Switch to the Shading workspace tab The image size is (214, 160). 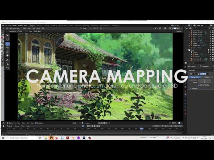pos(71,26)
